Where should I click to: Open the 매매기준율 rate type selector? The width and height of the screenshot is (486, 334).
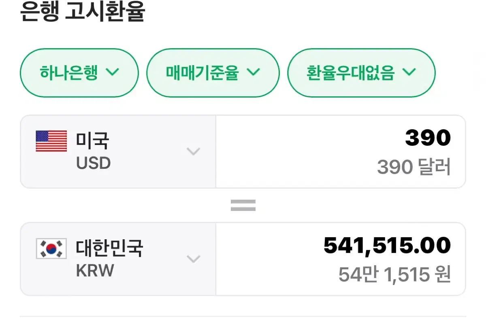(x=213, y=73)
